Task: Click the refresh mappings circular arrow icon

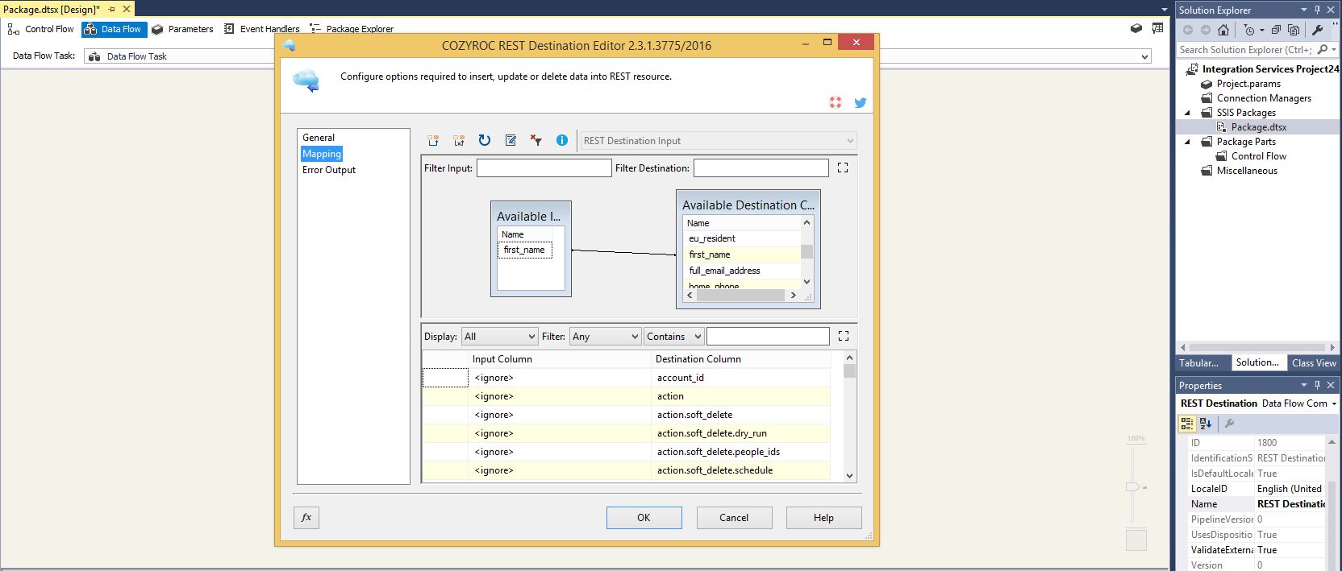Action: pos(485,140)
